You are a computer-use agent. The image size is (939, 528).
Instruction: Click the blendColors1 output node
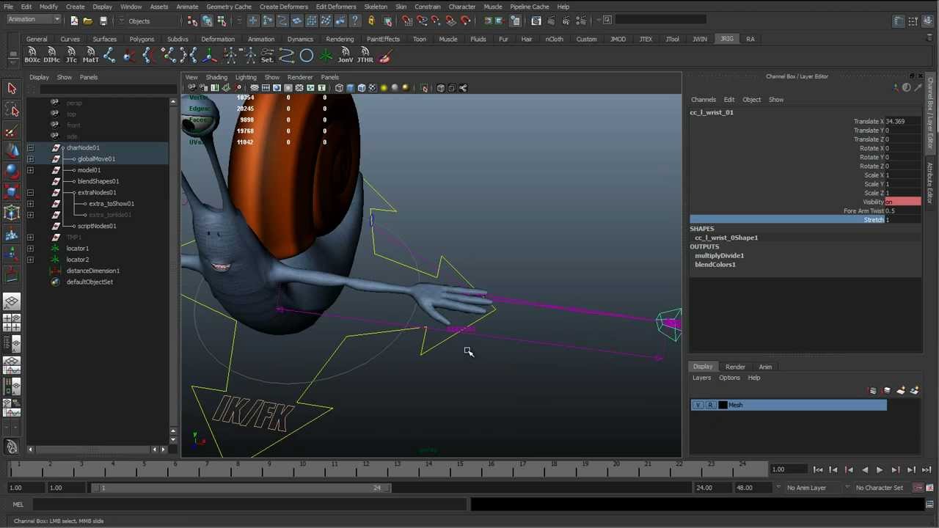(715, 264)
